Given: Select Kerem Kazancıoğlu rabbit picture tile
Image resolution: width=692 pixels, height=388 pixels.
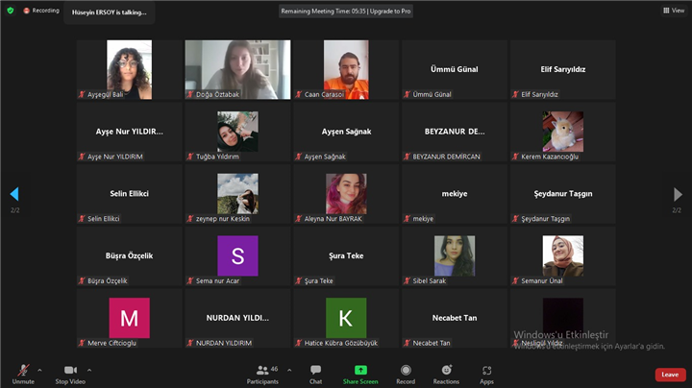Looking at the screenshot, I should pyautogui.click(x=563, y=132).
